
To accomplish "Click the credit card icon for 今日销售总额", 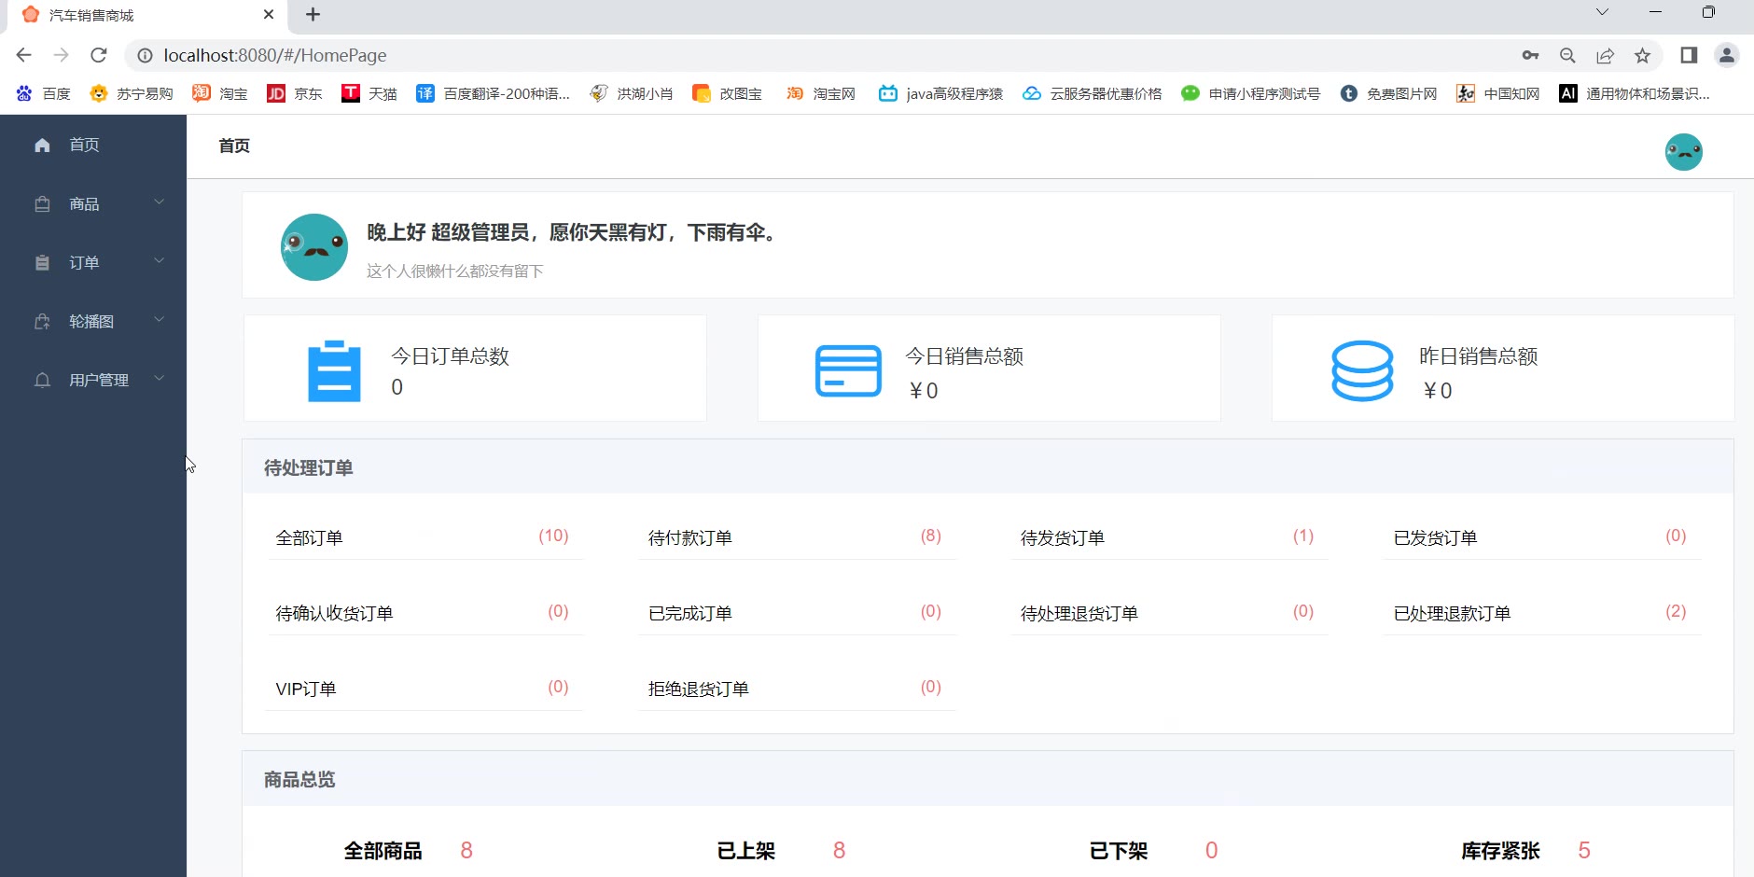I will pyautogui.click(x=848, y=371).
